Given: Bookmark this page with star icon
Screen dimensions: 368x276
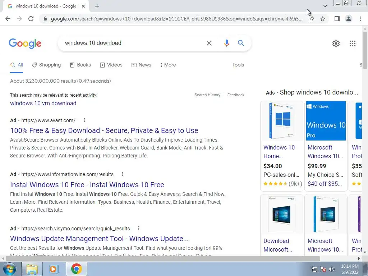Looking at the screenshot, I should pyautogui.click(x=323, y=19).
